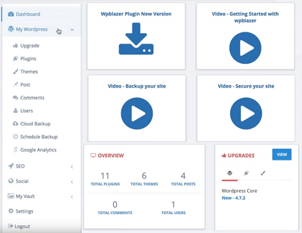The width and height of the screenshot is (302, 233).
Task: Click the Video - Secure your site title
Action: [x=246, y=86]
